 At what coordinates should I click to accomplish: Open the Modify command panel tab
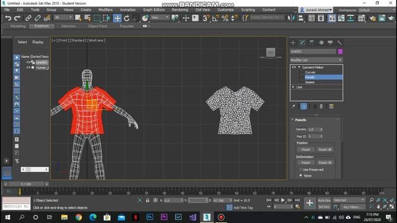(x=302, y=43)
